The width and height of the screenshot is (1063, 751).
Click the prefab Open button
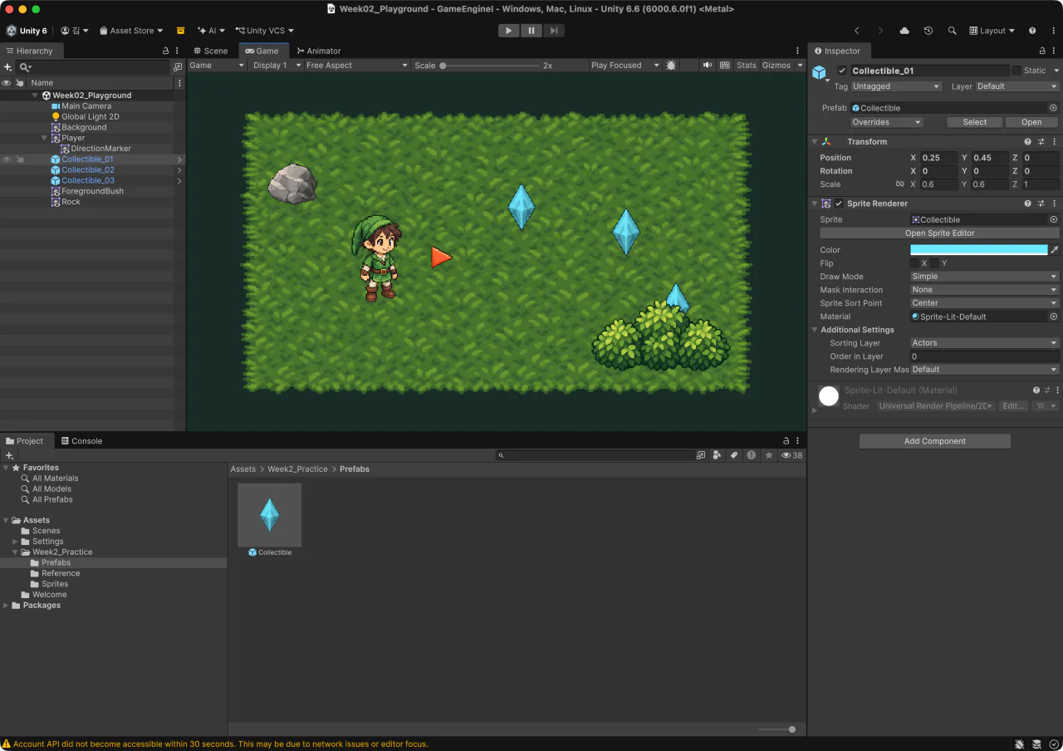[1031, 122]
